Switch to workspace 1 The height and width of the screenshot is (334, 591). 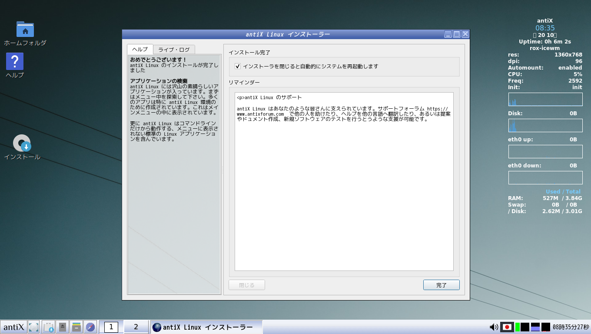111,327
